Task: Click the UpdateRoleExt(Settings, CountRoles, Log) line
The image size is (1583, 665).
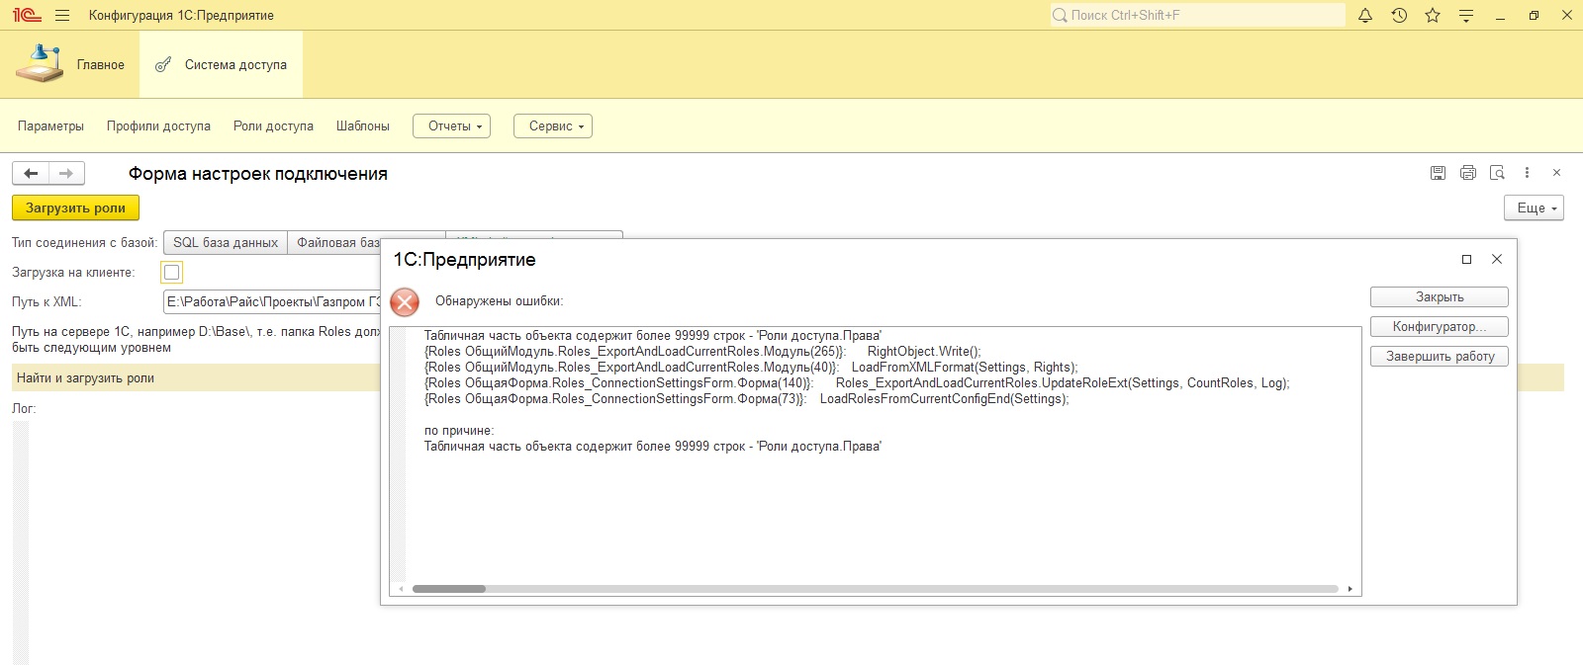Action: [857, 382]
